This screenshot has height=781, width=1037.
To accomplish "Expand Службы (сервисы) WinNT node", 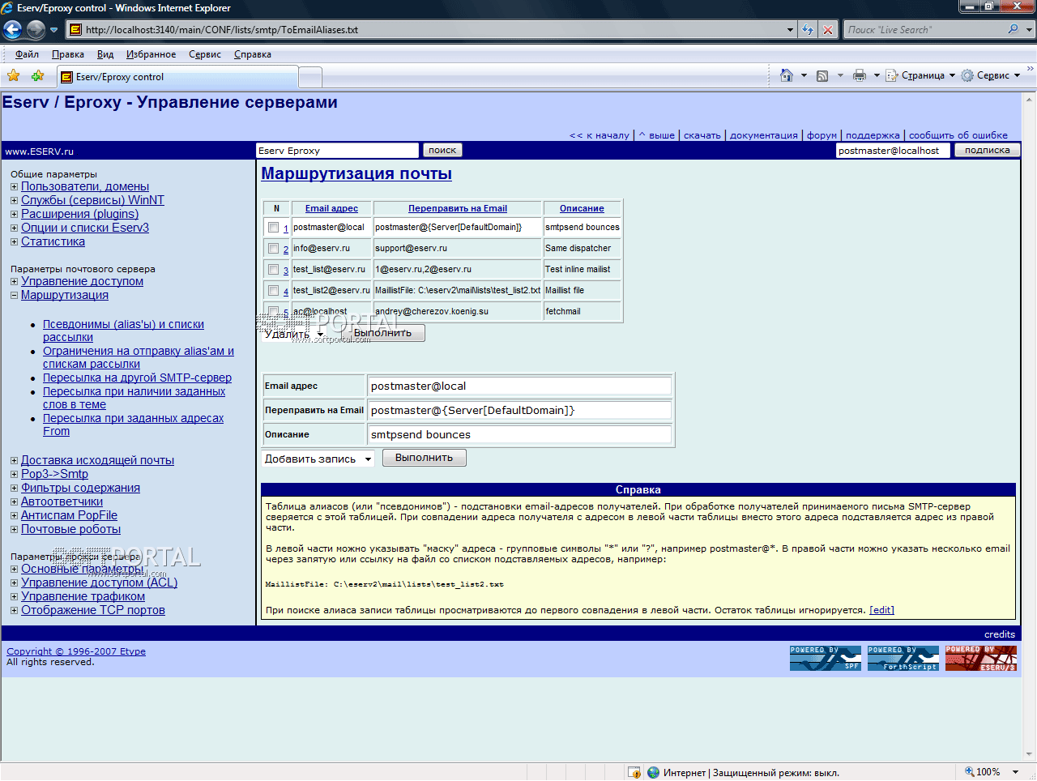I will point(14,201).
